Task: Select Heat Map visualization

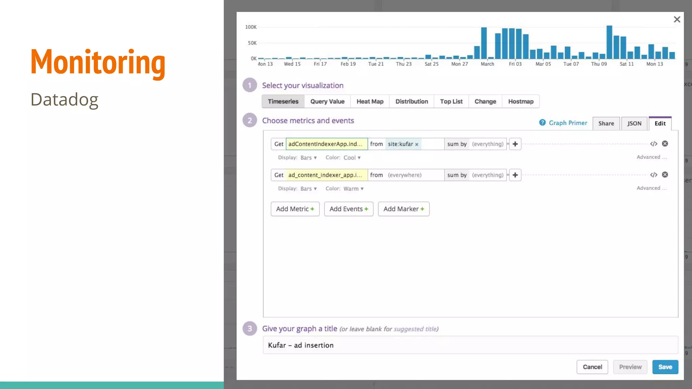Action: coord(370,102)
